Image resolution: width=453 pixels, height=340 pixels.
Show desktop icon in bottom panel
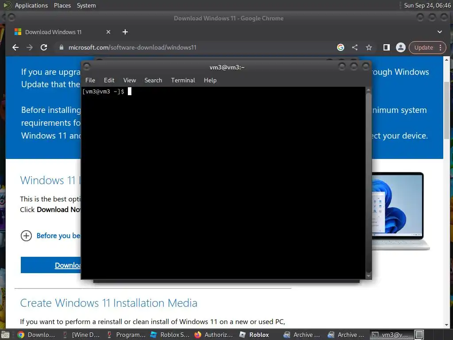(5, 335)
